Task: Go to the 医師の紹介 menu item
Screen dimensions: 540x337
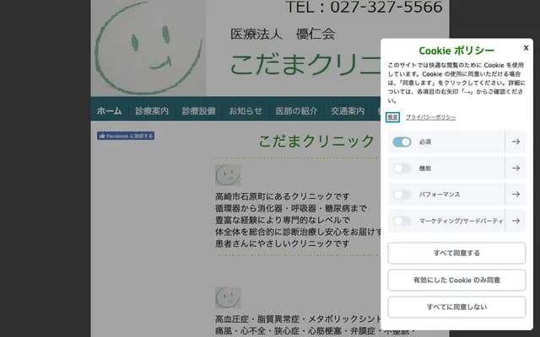Action: [x=296, y=111]
